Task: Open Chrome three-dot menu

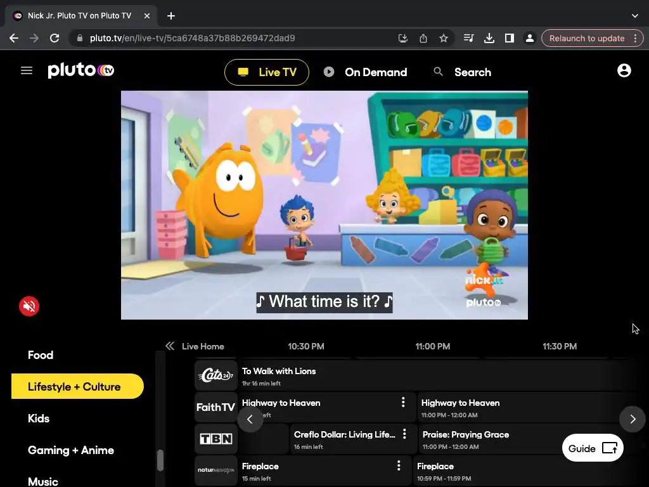Action: tap(635, 38)
